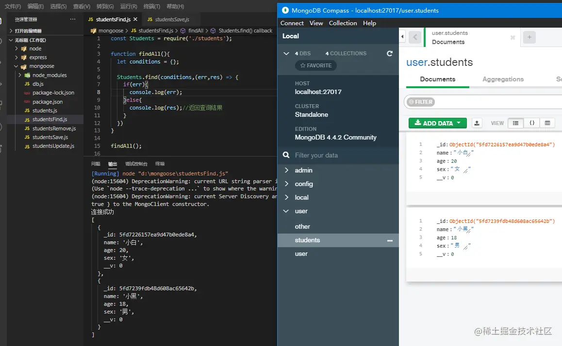Click the HOST localhost:27017 value
This screenshot has height=346, width=562.
pyautogui.click(x=318, y=92)
